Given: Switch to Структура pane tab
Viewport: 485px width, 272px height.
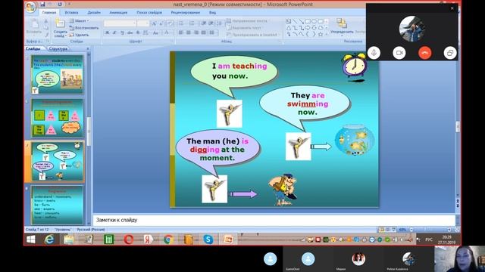Looking at the screenshot, I should [x=58, y=48].
